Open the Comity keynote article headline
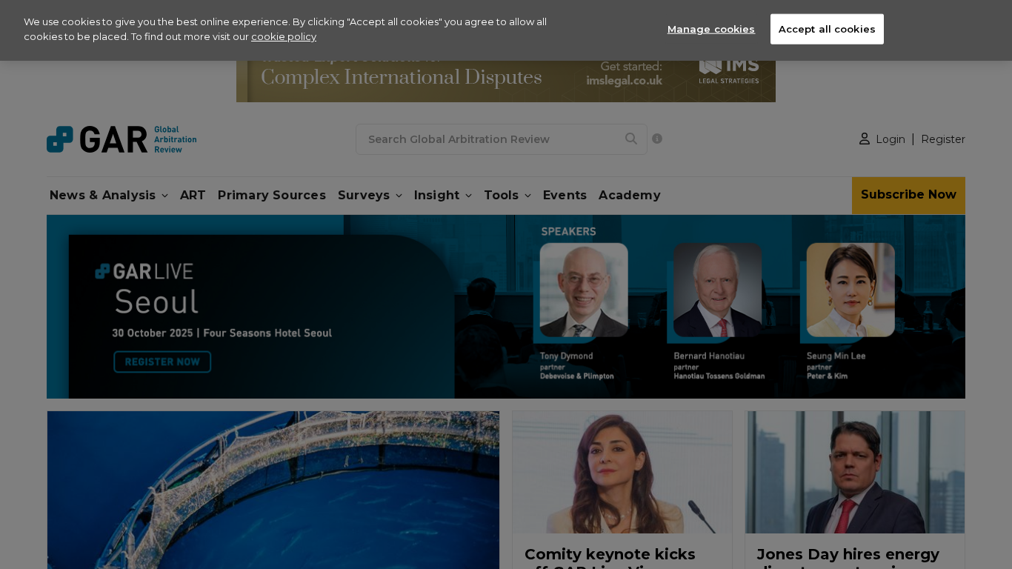 [610, 557]
